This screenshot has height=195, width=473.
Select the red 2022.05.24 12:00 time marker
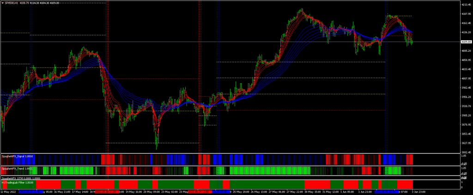tap(200, 191)
